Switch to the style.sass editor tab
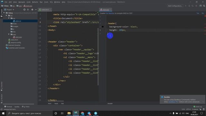 [x=106, y=10]
